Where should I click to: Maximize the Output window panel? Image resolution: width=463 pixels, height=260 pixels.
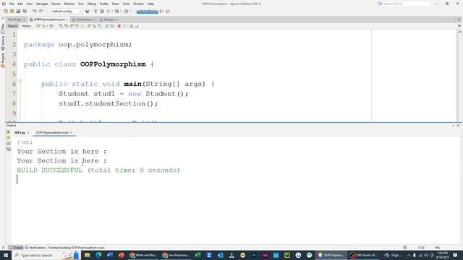pyautogui.click(x=458, y=126)
